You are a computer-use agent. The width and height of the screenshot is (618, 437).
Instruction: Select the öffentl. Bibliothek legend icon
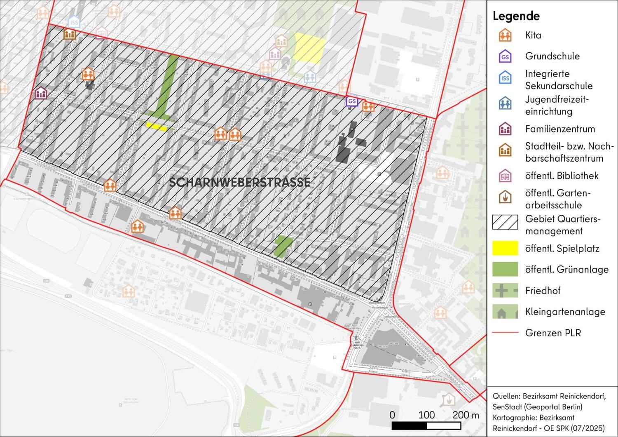click(x=505, y=175)
